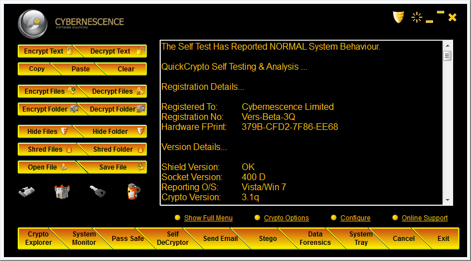The width and height of the screenshot is (471, 261).
Task: Click the sunburst icon beside the shield
Action: pyautogui.click(x=417, y=17)
